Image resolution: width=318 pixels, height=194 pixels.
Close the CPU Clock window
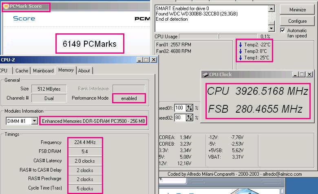(309, 74)
